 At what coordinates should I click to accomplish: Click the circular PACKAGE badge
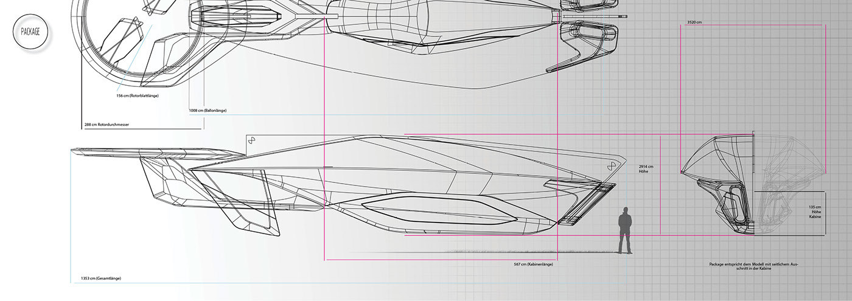(x=30, y=33)
